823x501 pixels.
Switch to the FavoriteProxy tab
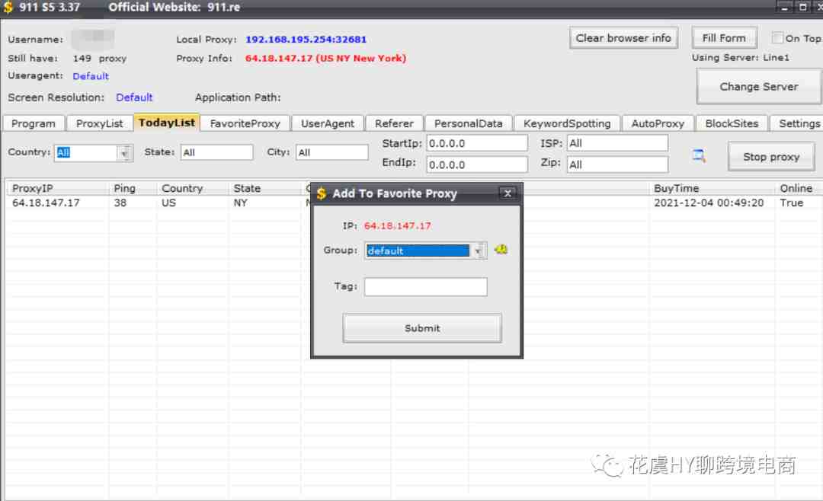245,123
